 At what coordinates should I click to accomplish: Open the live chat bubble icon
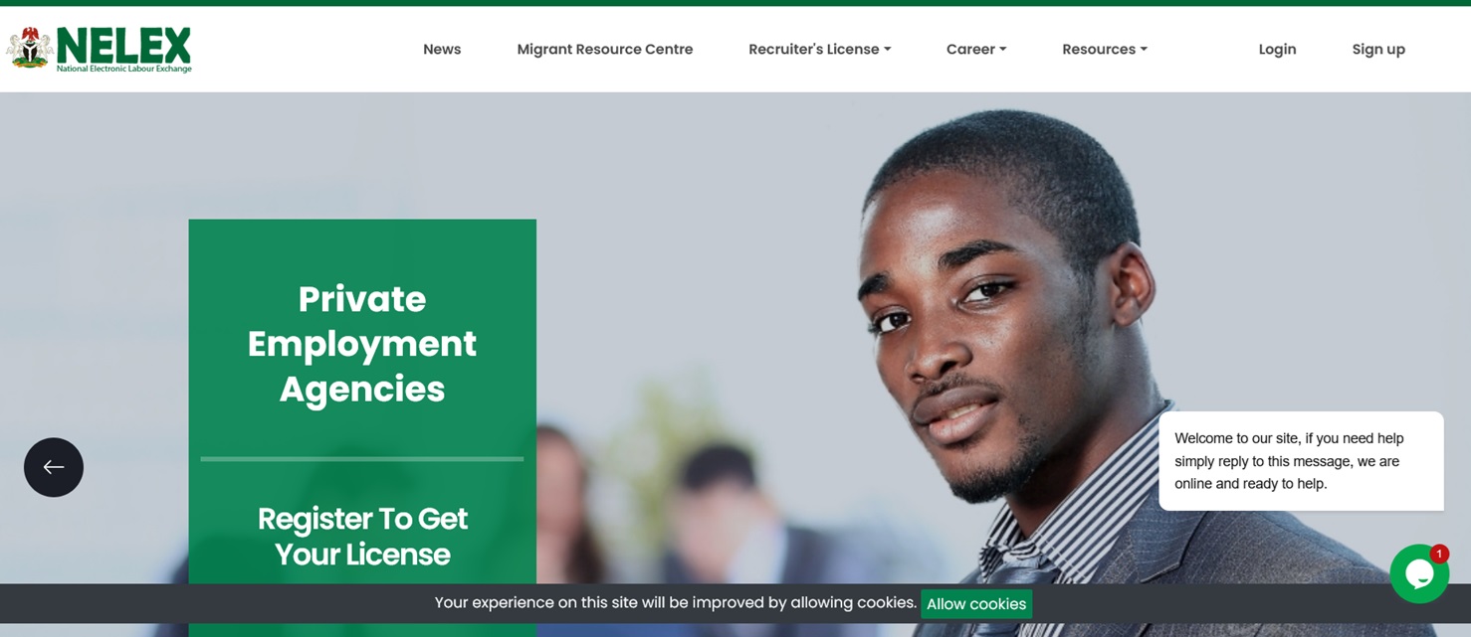(1419, 573)
